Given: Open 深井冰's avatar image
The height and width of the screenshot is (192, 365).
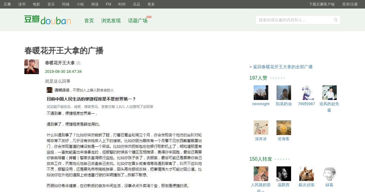Looking at the screenshot, I should click(x=261, y=128).
